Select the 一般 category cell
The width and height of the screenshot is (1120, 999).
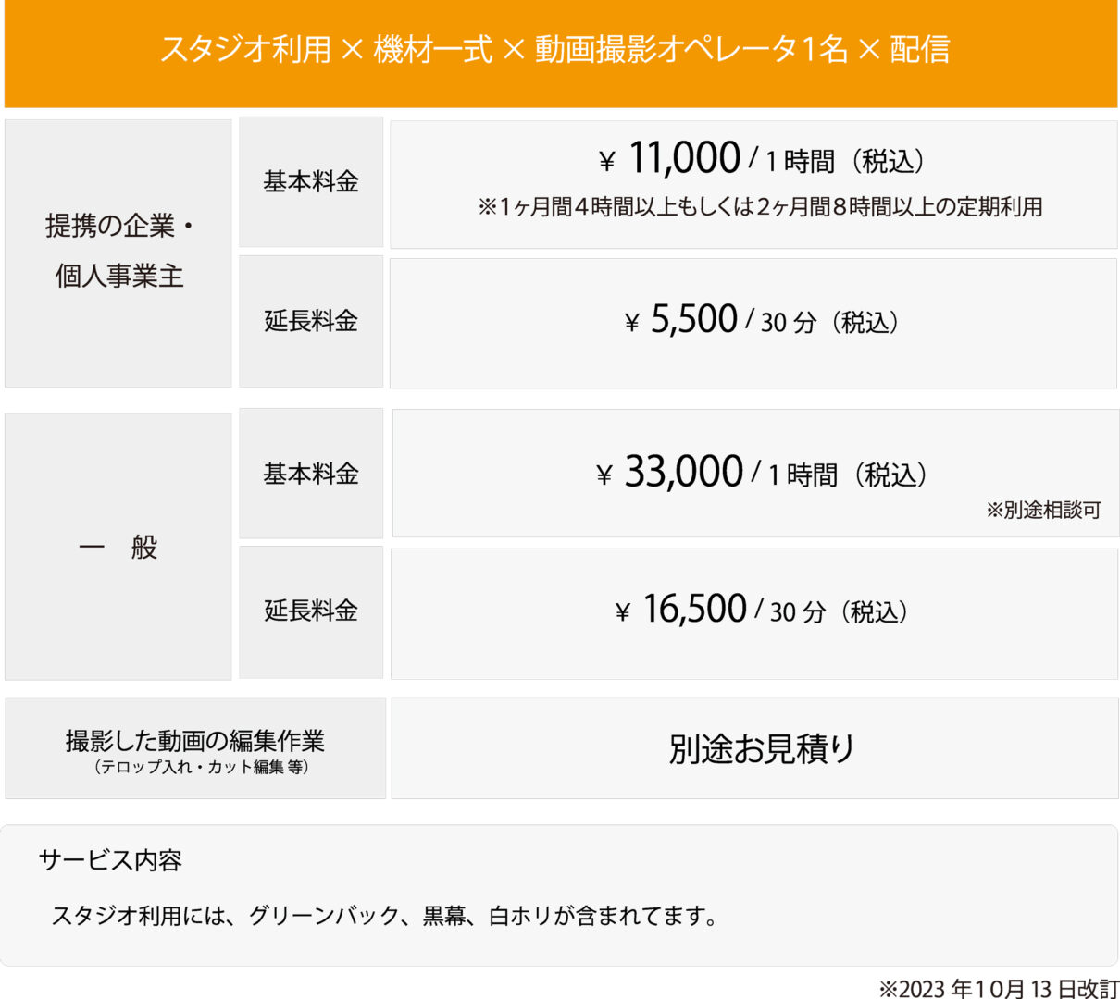[x=118, y=547]
